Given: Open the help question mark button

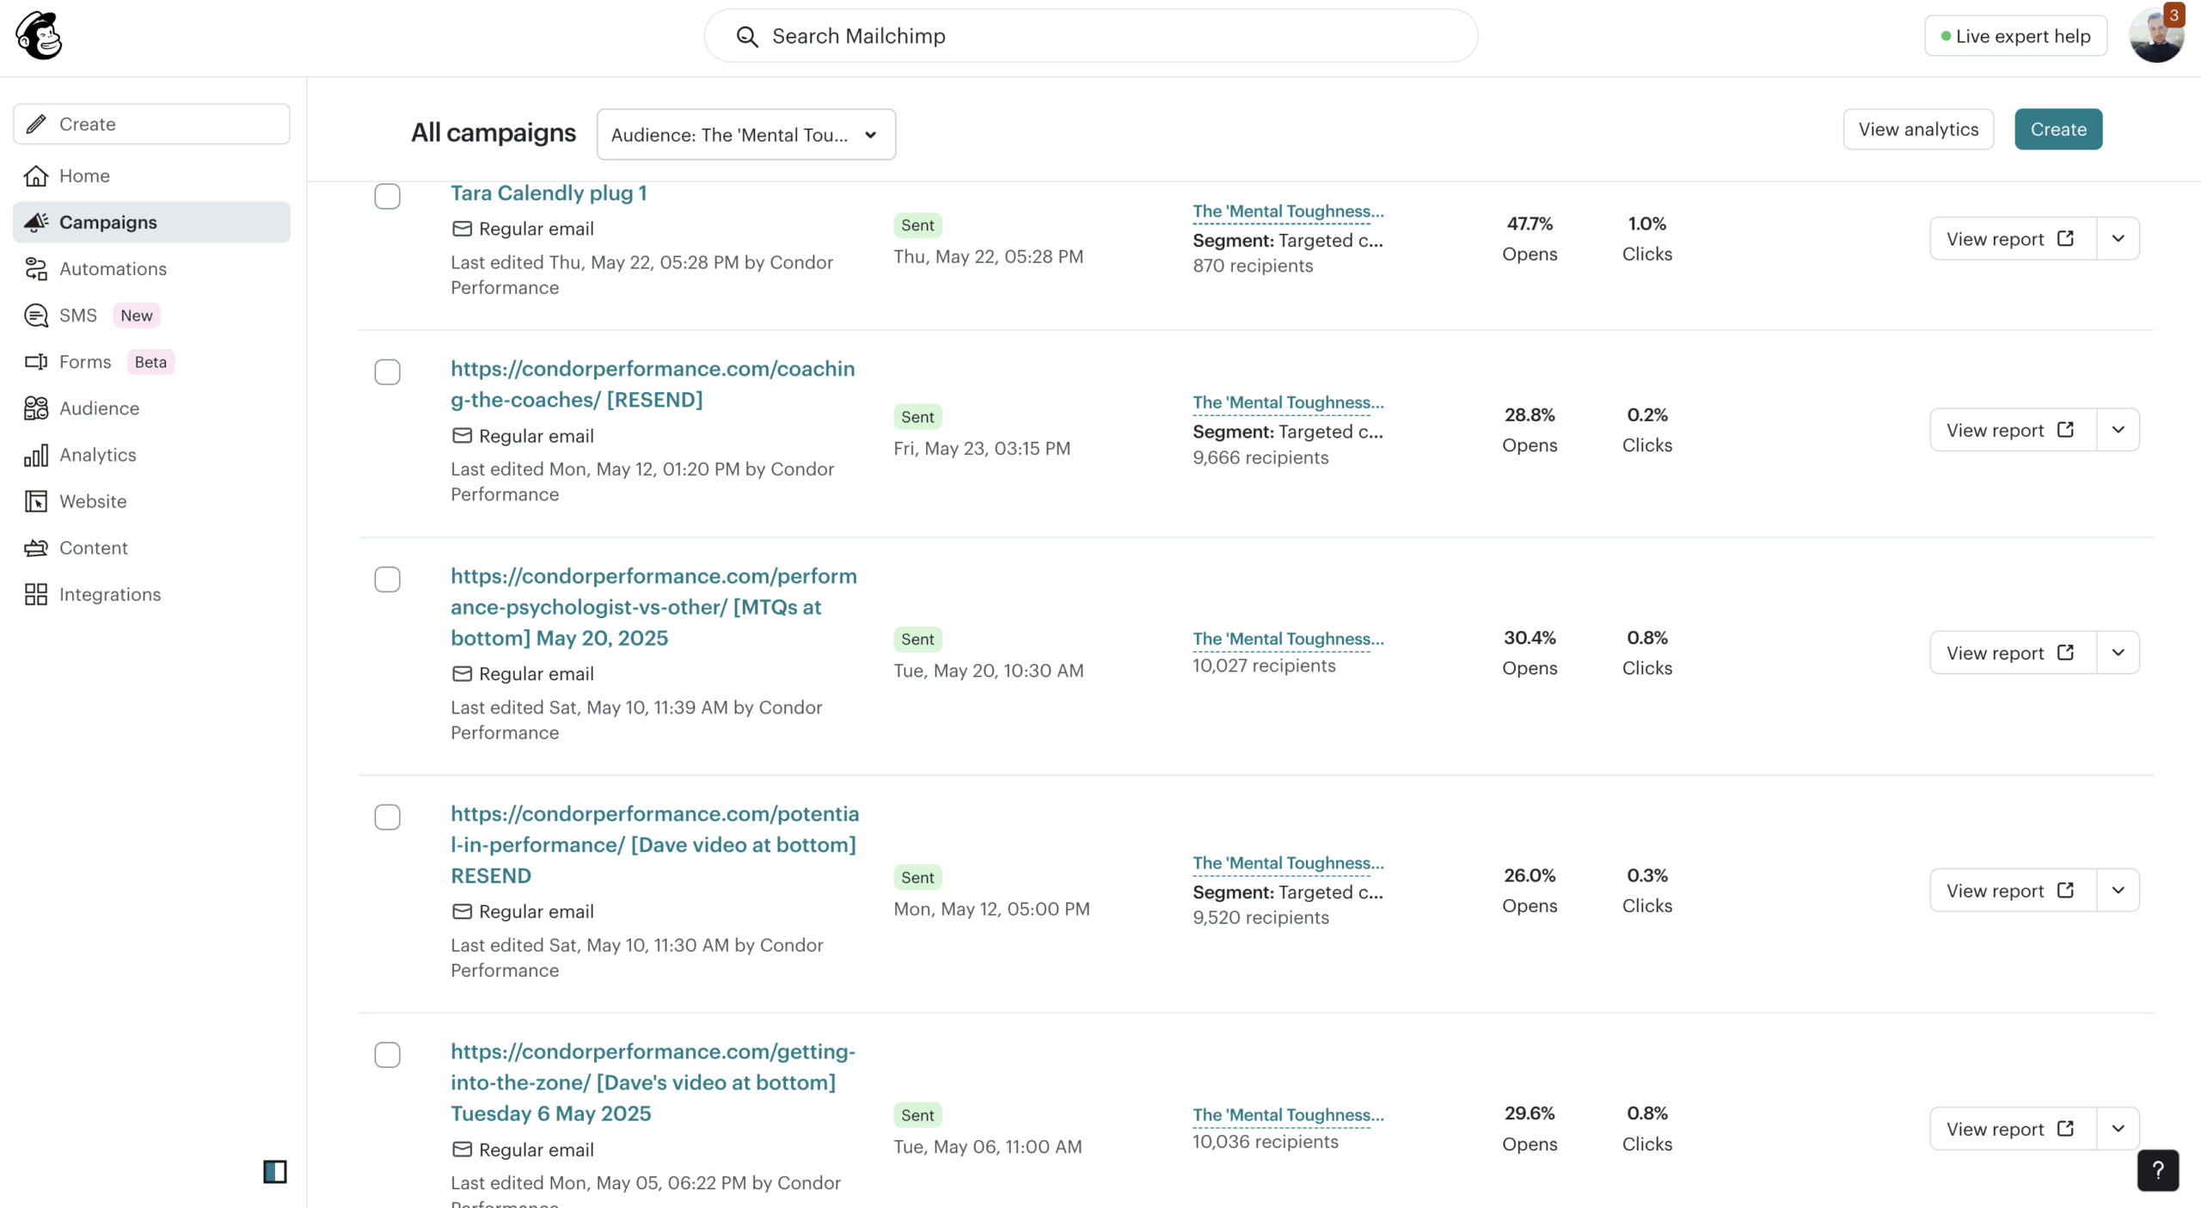Looking at the screenshot, I should point(2157,1169).
